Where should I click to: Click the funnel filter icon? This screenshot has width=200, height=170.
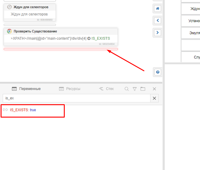(x=135, y=89)
